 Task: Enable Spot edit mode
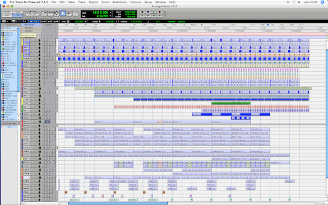click(x=18, y=12)
